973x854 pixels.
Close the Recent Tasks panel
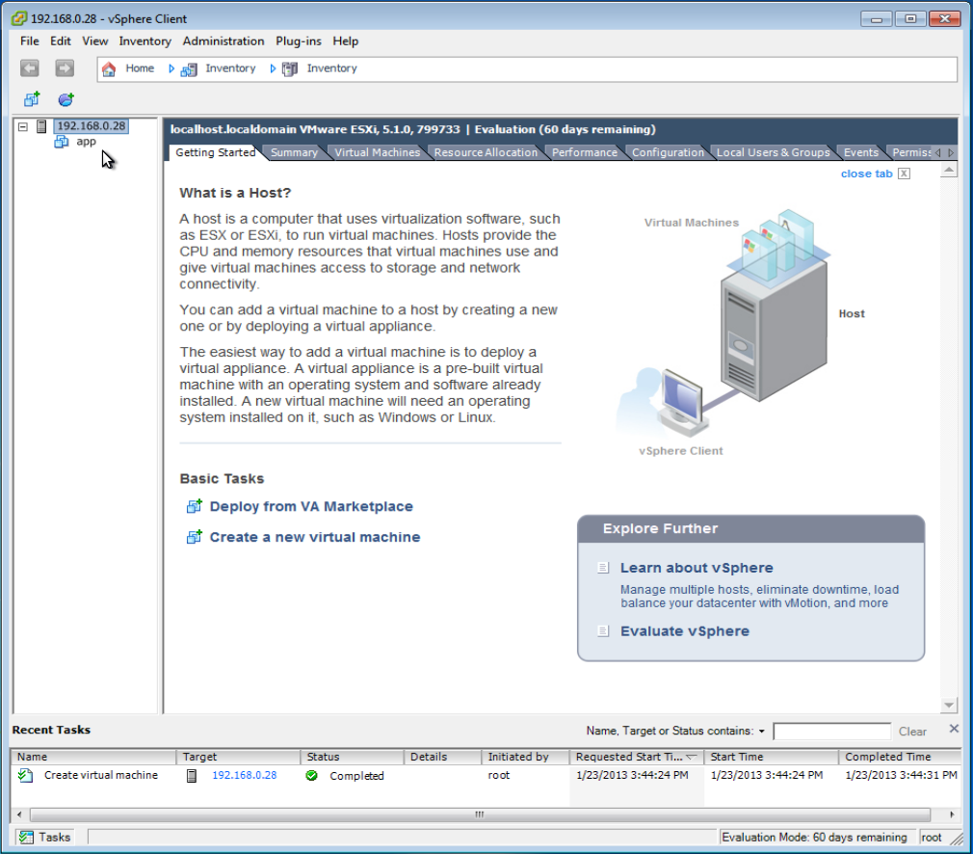pyautogui.click(x=954, y=729)
